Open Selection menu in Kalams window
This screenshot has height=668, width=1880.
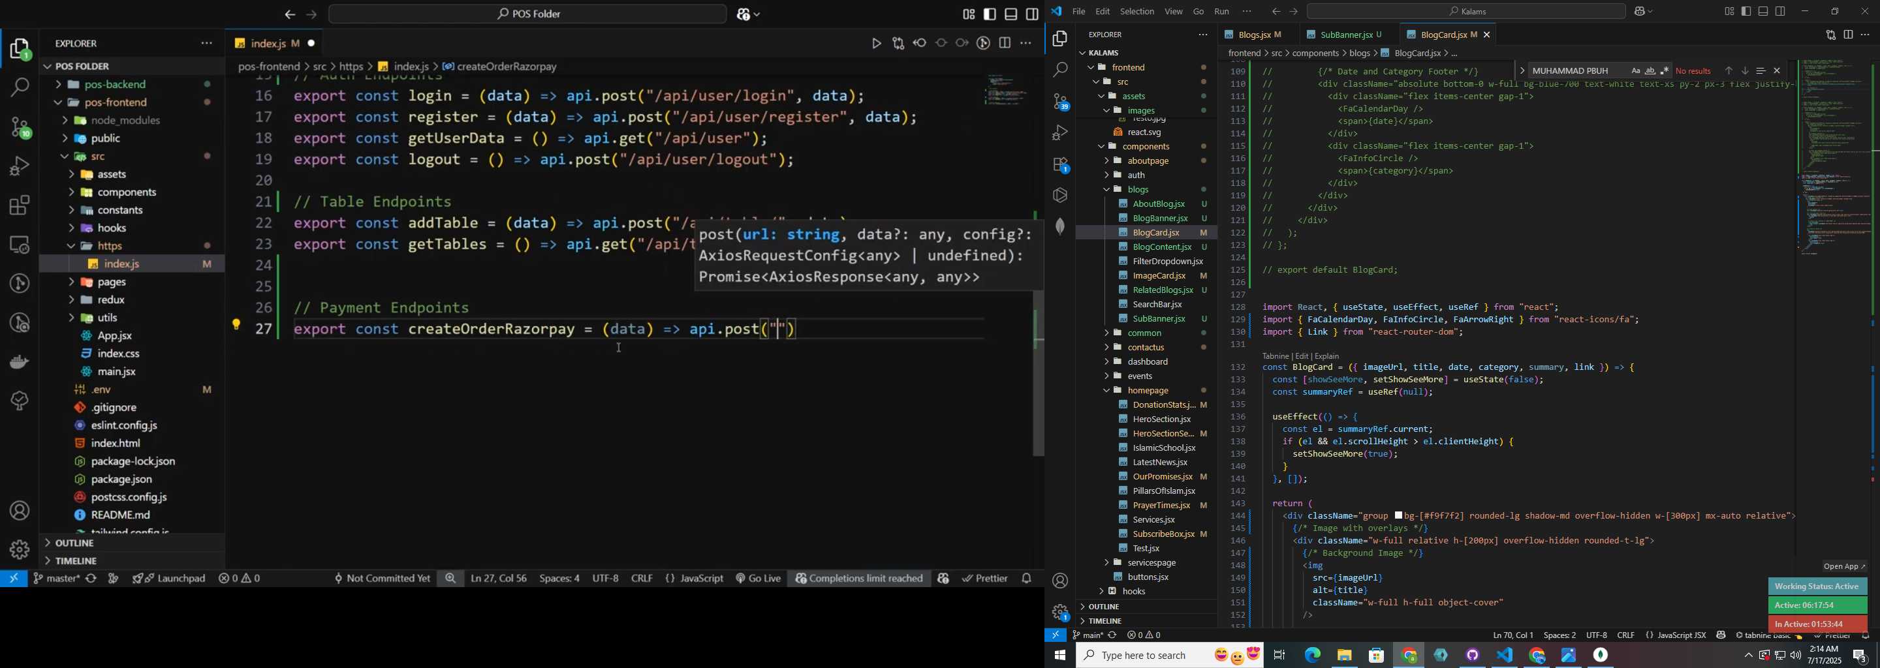pyautogui.click(x=1137, y=11)
